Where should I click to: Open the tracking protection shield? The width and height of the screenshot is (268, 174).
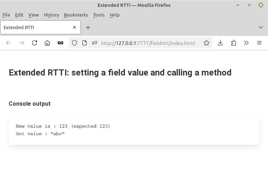click(74, 43)
